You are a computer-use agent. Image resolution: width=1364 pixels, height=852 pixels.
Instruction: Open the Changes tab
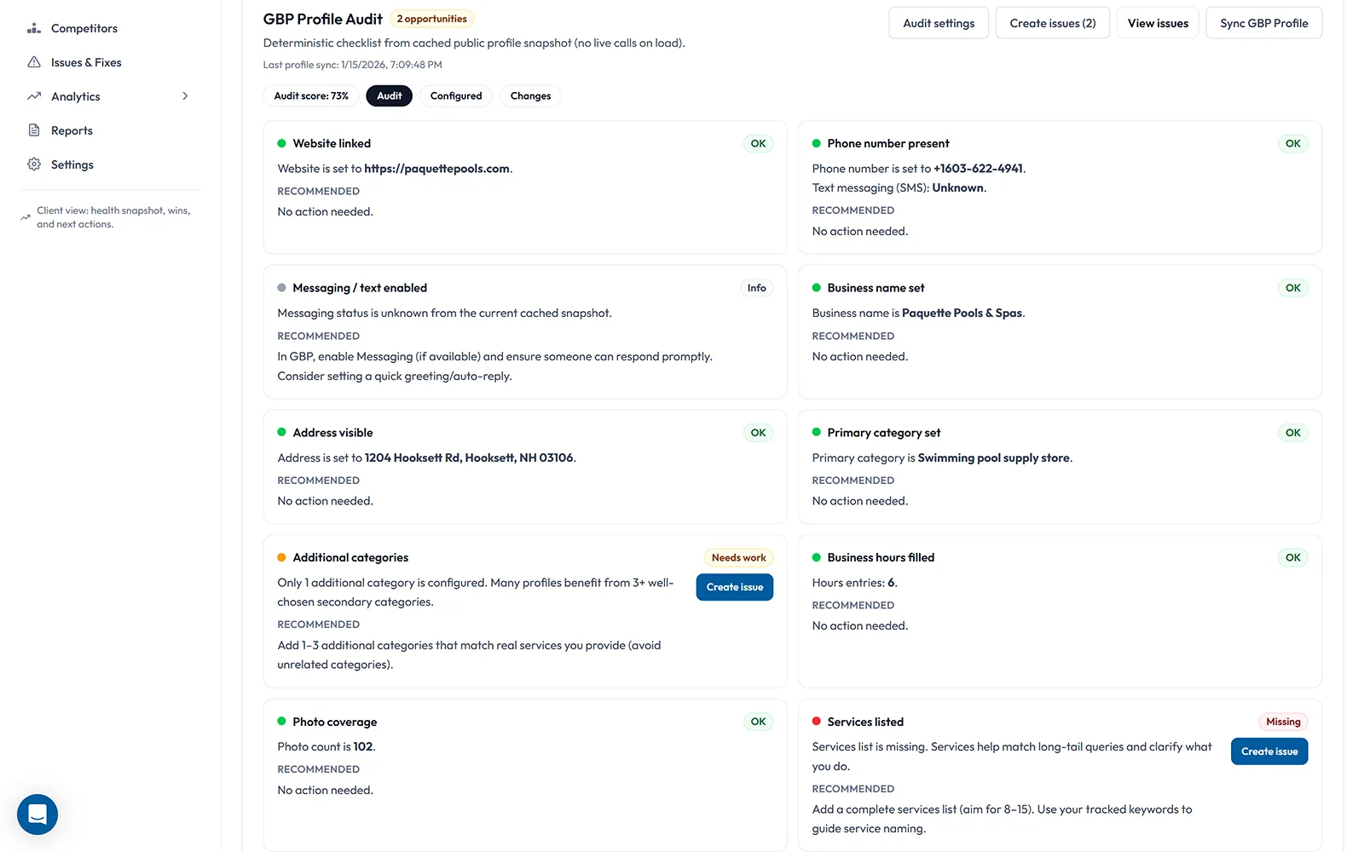click(530, 95)
